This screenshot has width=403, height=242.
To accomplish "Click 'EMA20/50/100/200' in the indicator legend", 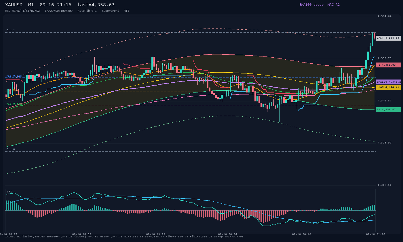I will (x=59, y=11).
